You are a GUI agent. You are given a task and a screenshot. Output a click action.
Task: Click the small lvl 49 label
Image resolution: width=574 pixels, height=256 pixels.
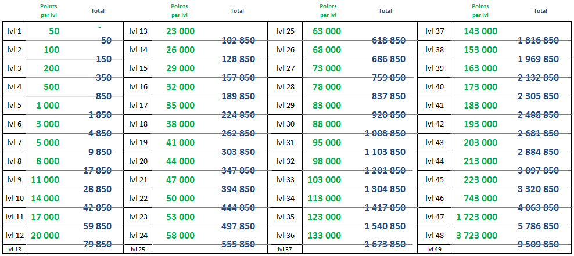click(x=434, y=250)
